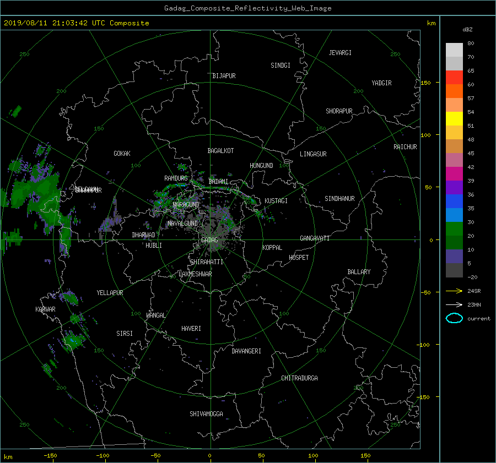The width and height of the screenshot is (496, 463).
Task: Click the HUNGUND city label
Action: [x=261, y=166]
